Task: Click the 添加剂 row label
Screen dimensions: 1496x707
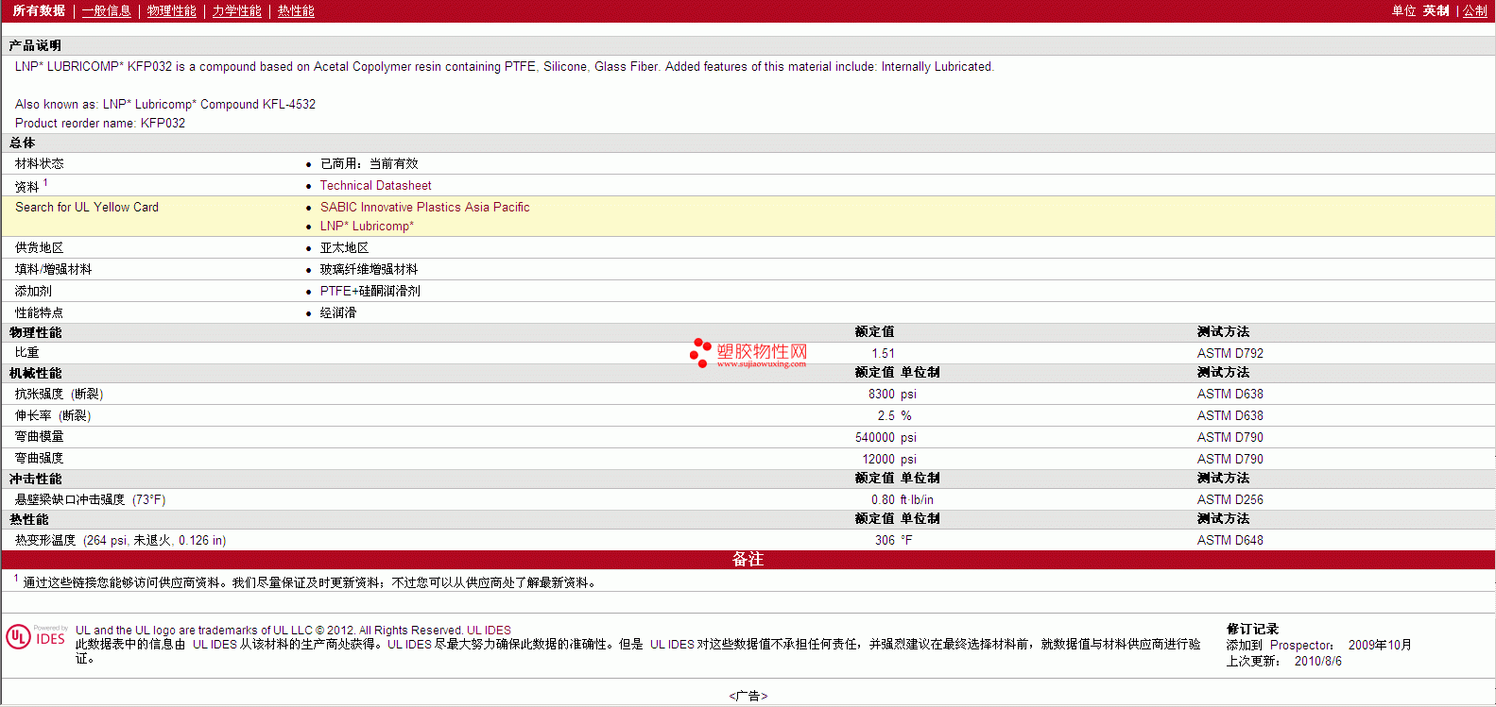Action: click(x=33, y=291)
